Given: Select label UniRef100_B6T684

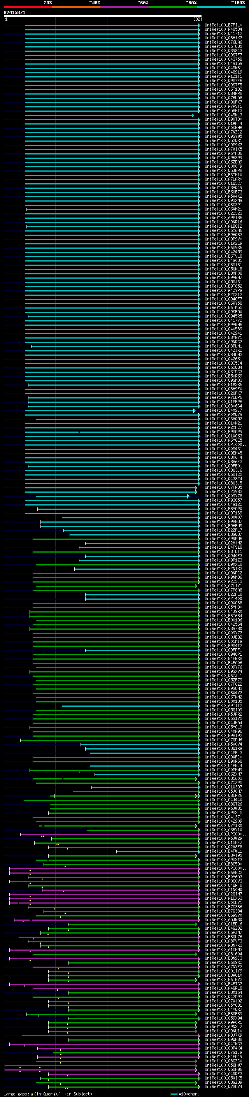Looking at the screenshot, I should coord(223,616).
